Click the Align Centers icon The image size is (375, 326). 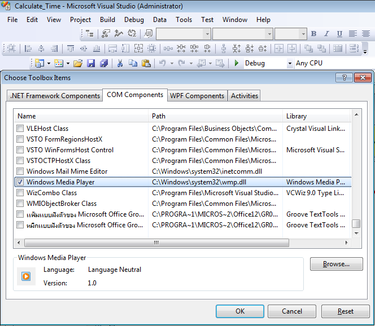(x=41, y=49)
